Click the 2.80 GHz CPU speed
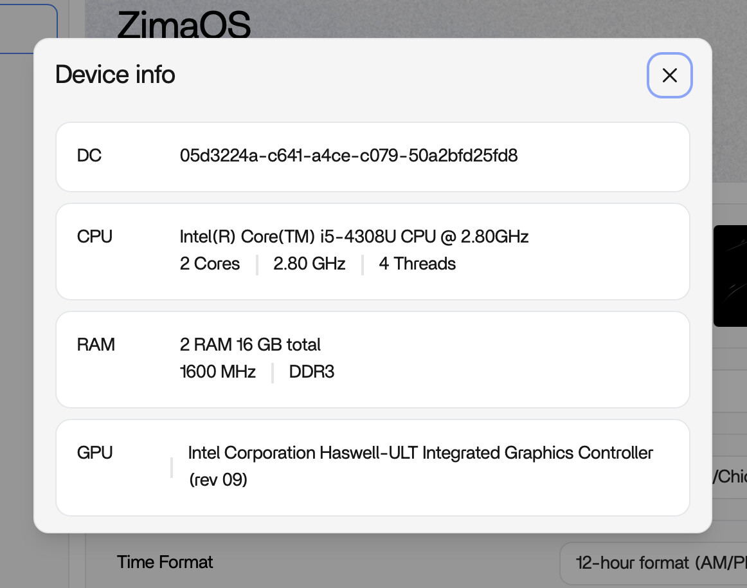 point(309,264)
